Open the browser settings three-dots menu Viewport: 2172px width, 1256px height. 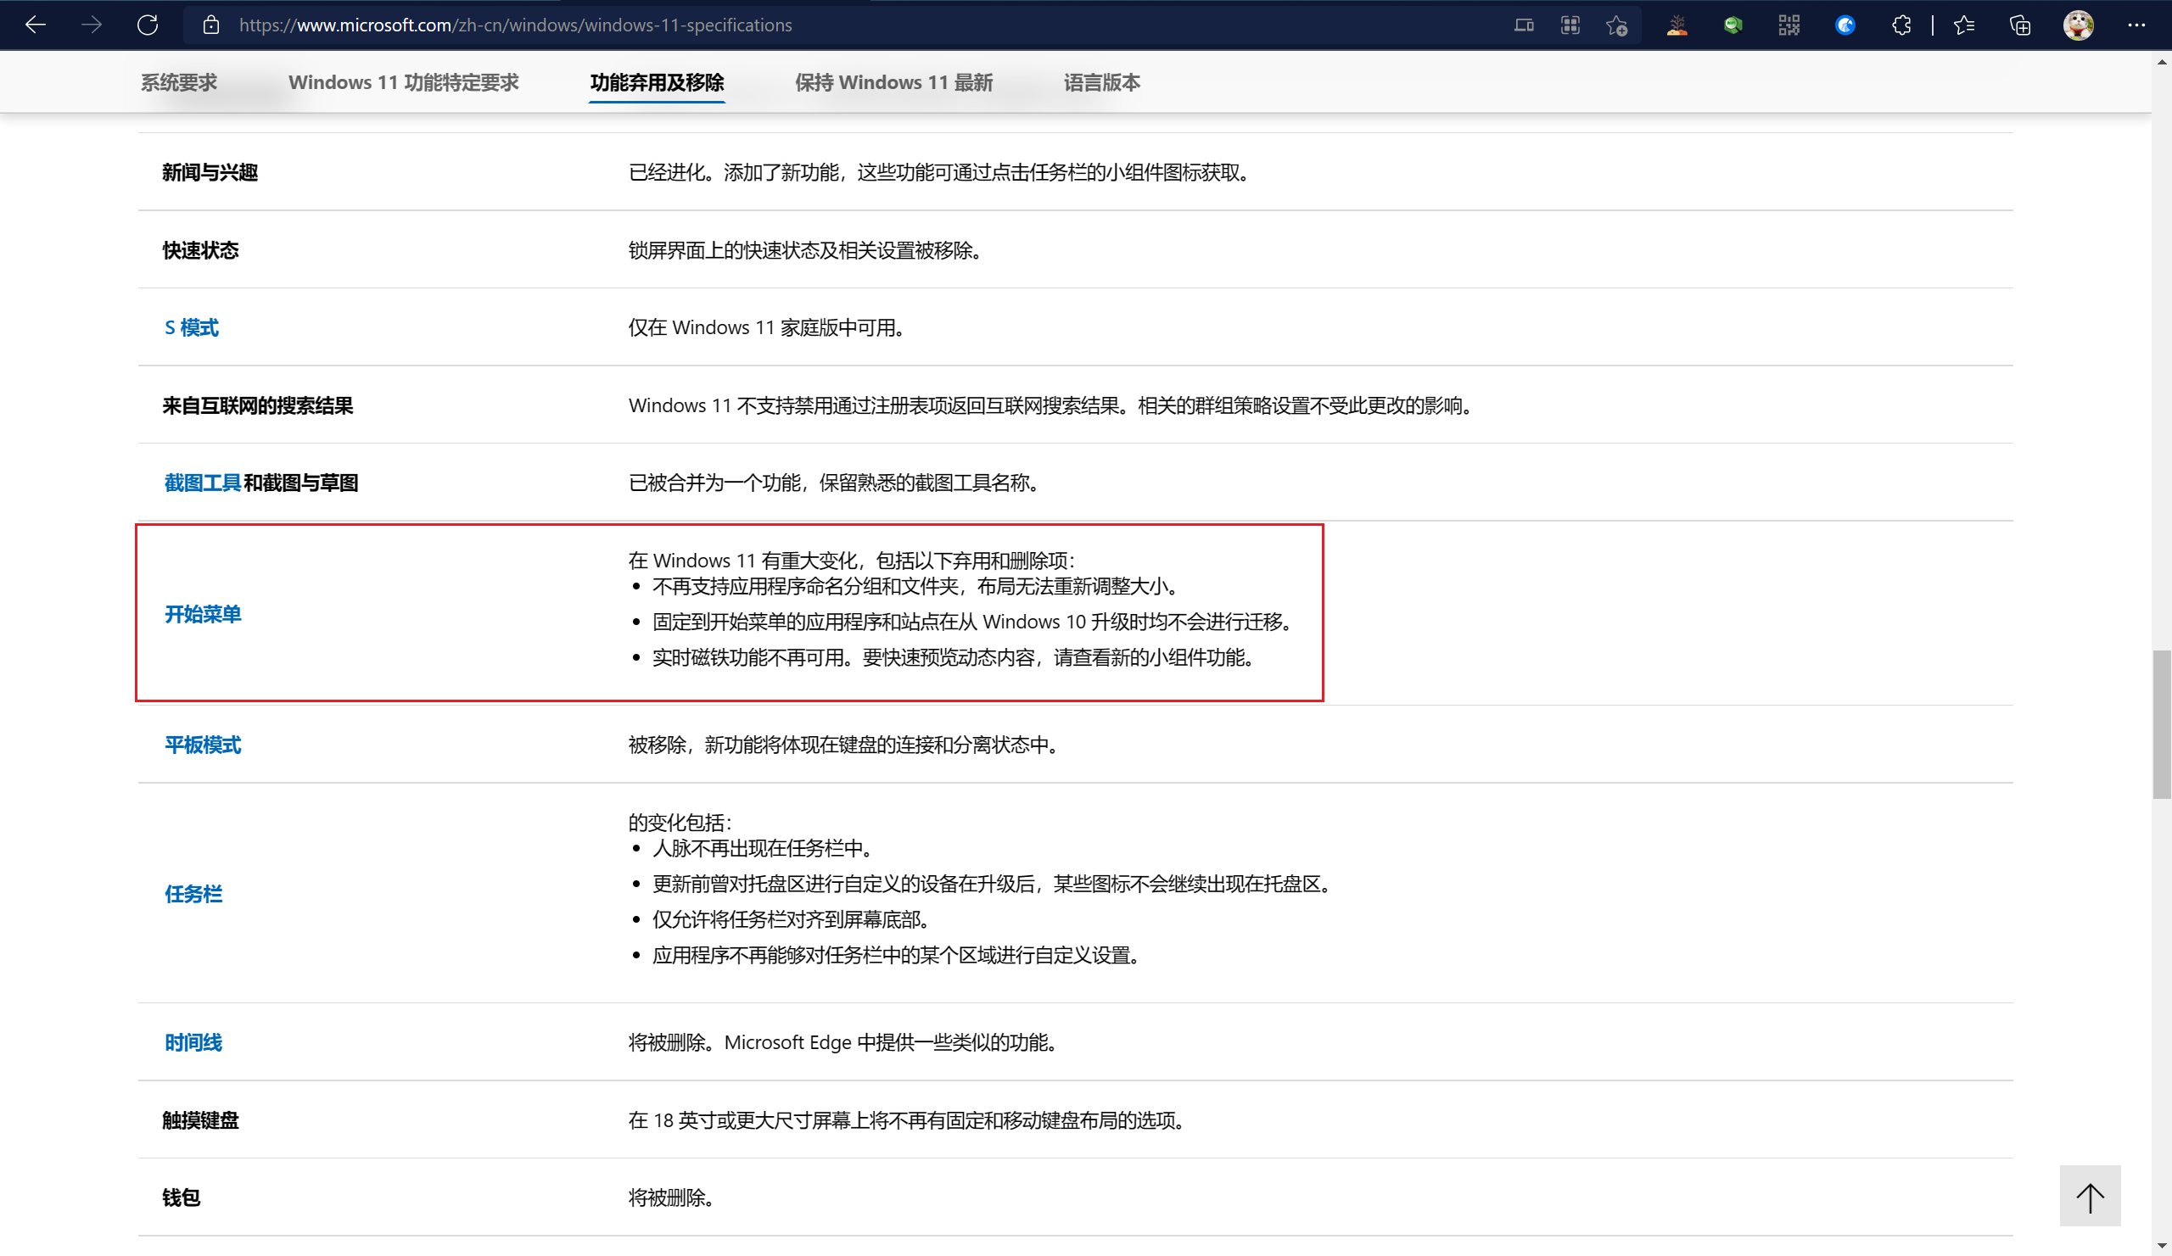coord(2136,25)
